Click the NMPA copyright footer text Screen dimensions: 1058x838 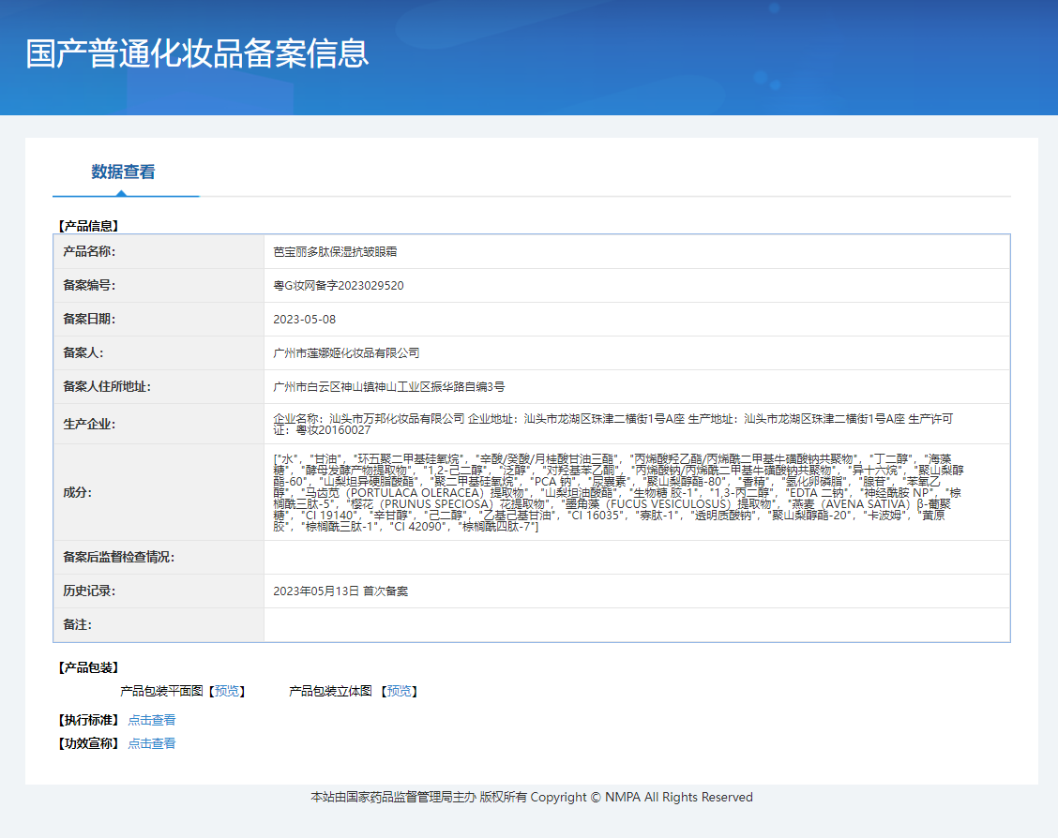click(x=532, y=797)
